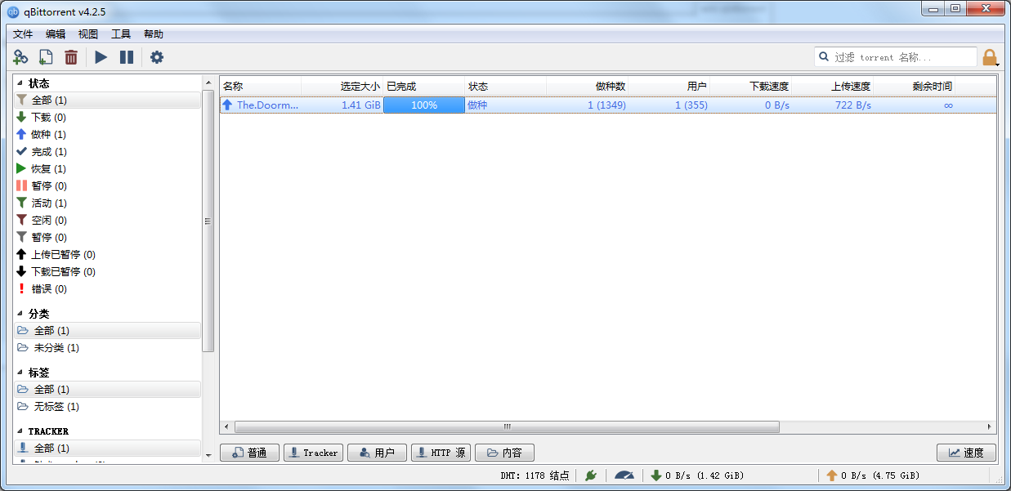Image resolution: width=1011 pixels, height=491 pixels.
Task: Toggle alternative speed limits speedometer icon
Action: [x=624, y=475]
